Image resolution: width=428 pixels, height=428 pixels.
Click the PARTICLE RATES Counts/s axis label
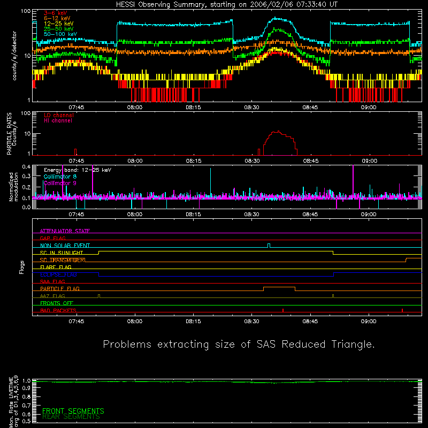coord(11,134)
